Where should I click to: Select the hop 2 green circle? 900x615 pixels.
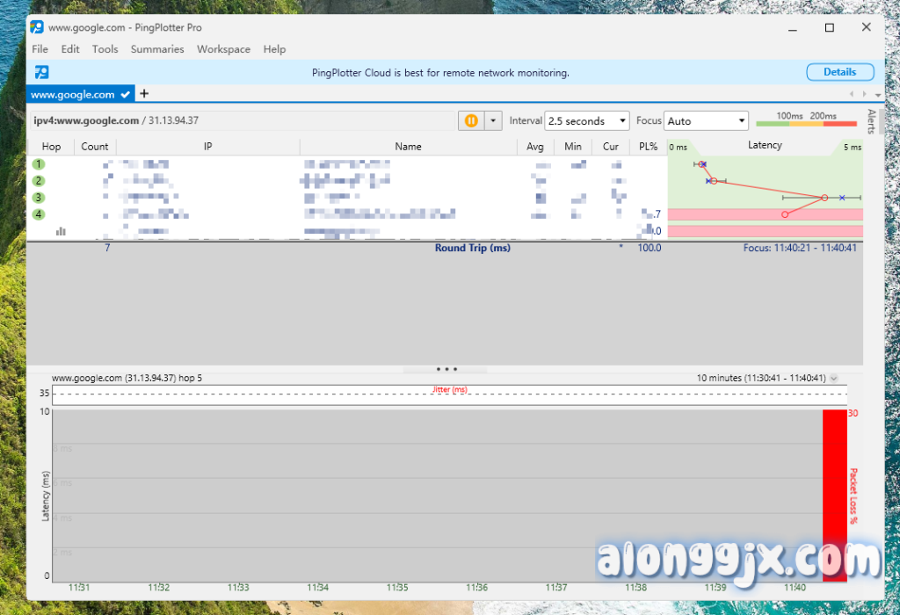39,181
